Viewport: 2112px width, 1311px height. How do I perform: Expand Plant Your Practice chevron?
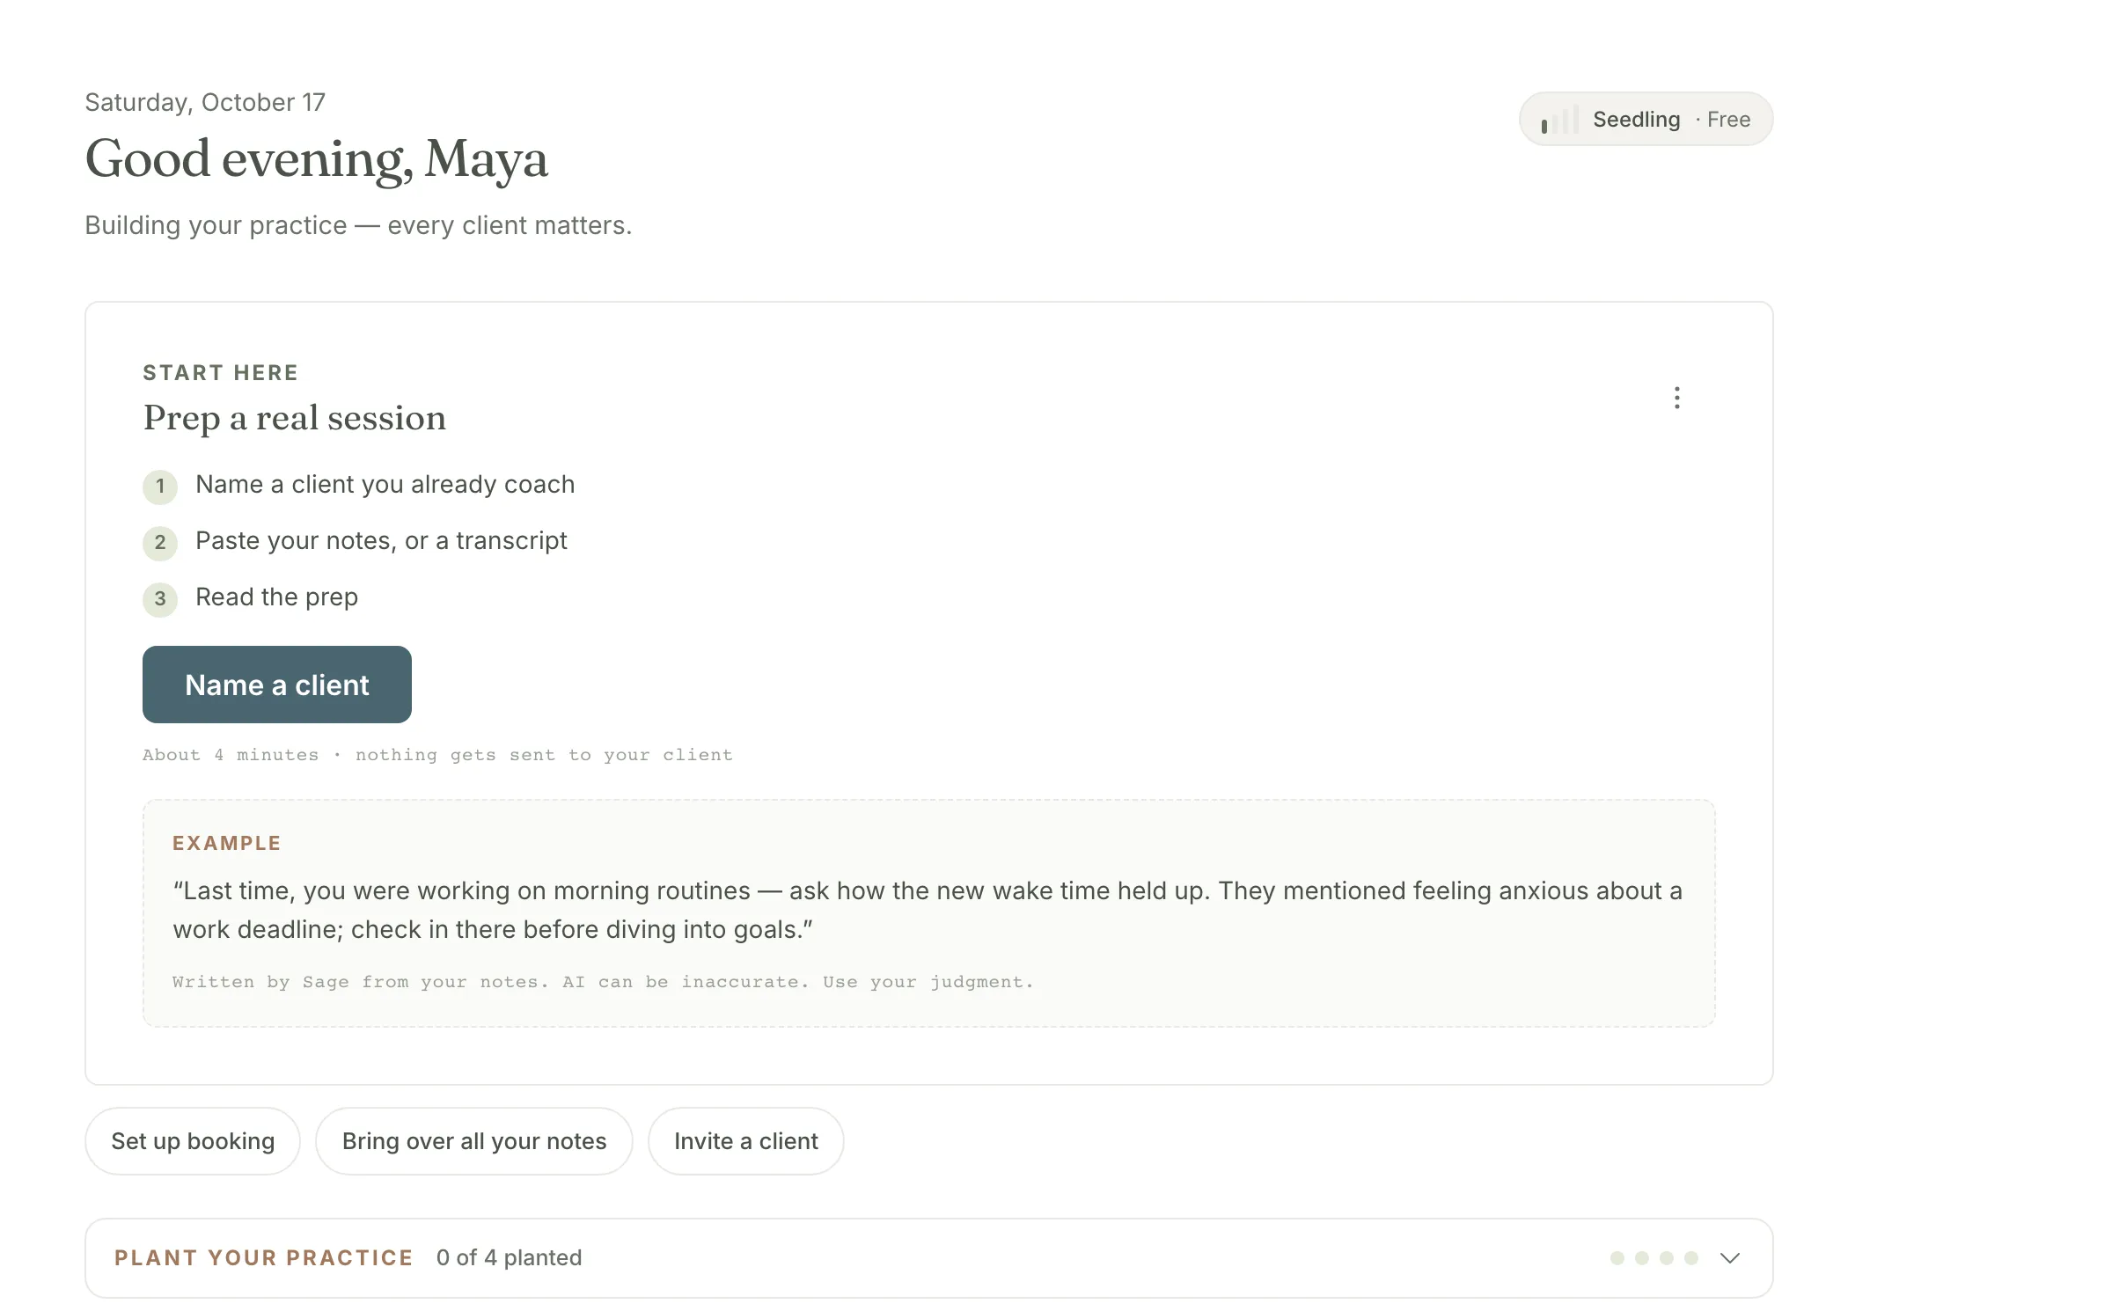1730,1258
